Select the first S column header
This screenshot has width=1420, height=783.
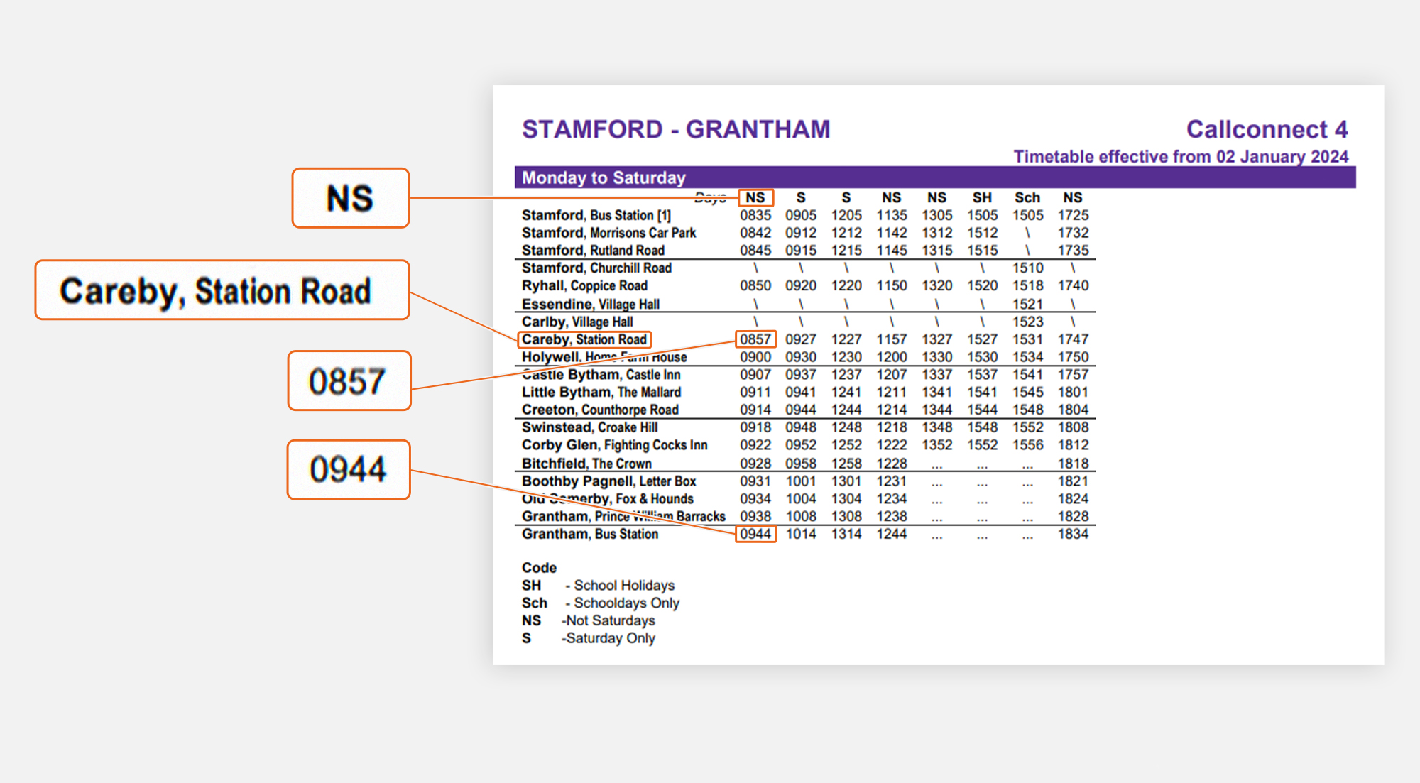pyautogui.click(x=800, y=197)
